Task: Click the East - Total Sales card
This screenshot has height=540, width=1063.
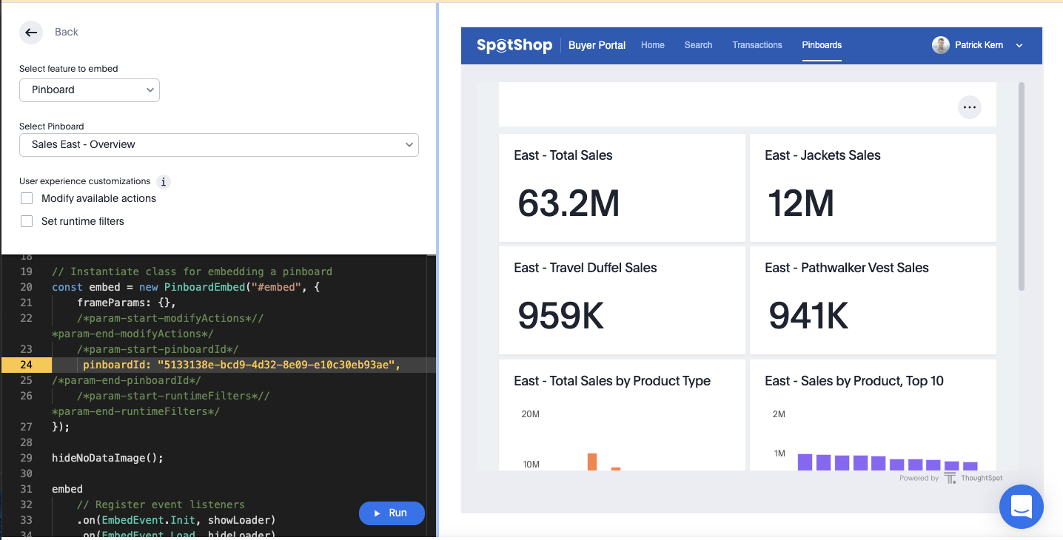Action: click(622, 187)
